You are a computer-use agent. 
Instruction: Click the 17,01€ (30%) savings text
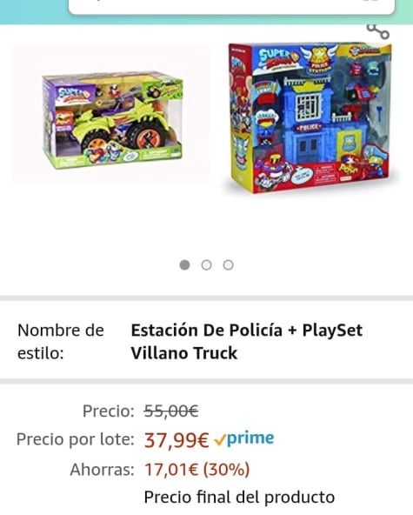(197, 470)
